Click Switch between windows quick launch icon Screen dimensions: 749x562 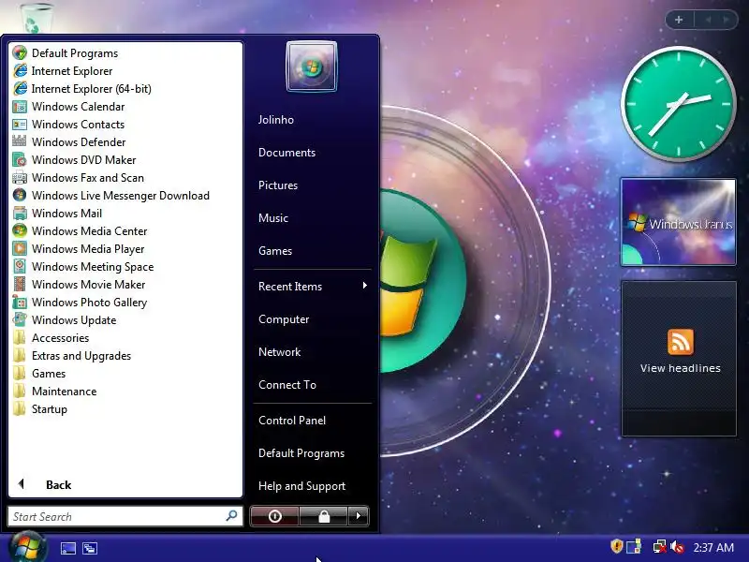[89, 548]
